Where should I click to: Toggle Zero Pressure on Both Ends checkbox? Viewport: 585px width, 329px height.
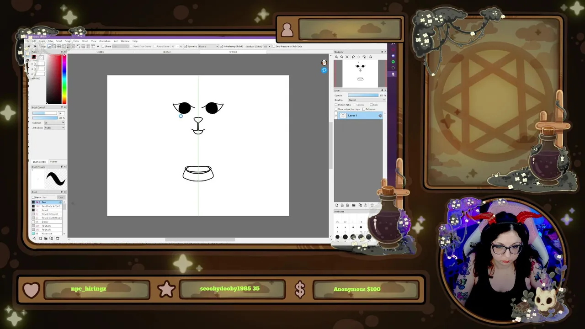[x=274, y=46]
